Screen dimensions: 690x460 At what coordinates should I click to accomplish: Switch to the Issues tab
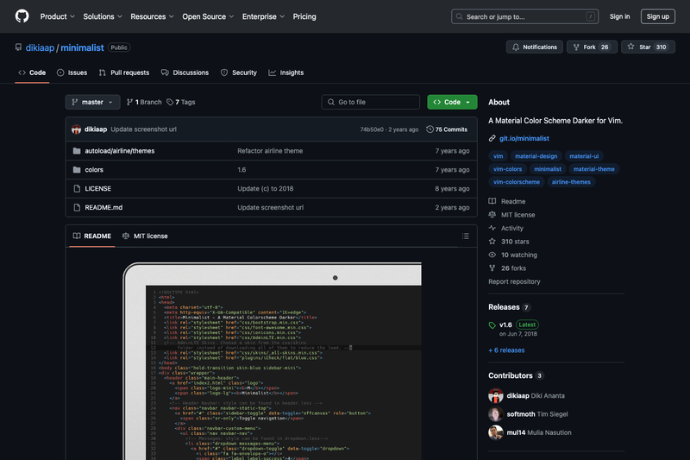click(x=72, y=72)
